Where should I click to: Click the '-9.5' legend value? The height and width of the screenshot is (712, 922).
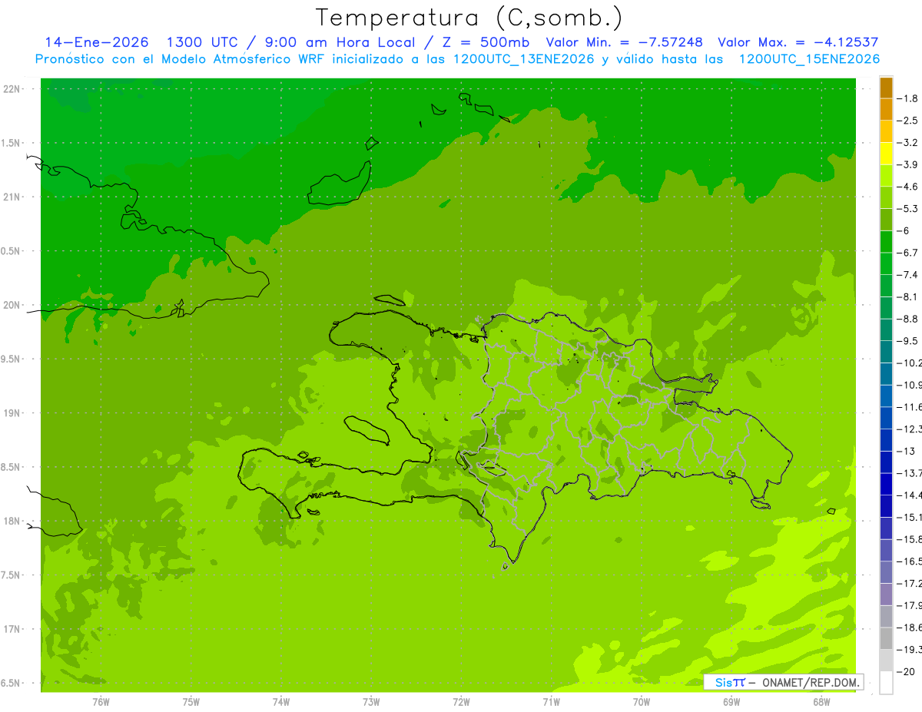(907, 340)
